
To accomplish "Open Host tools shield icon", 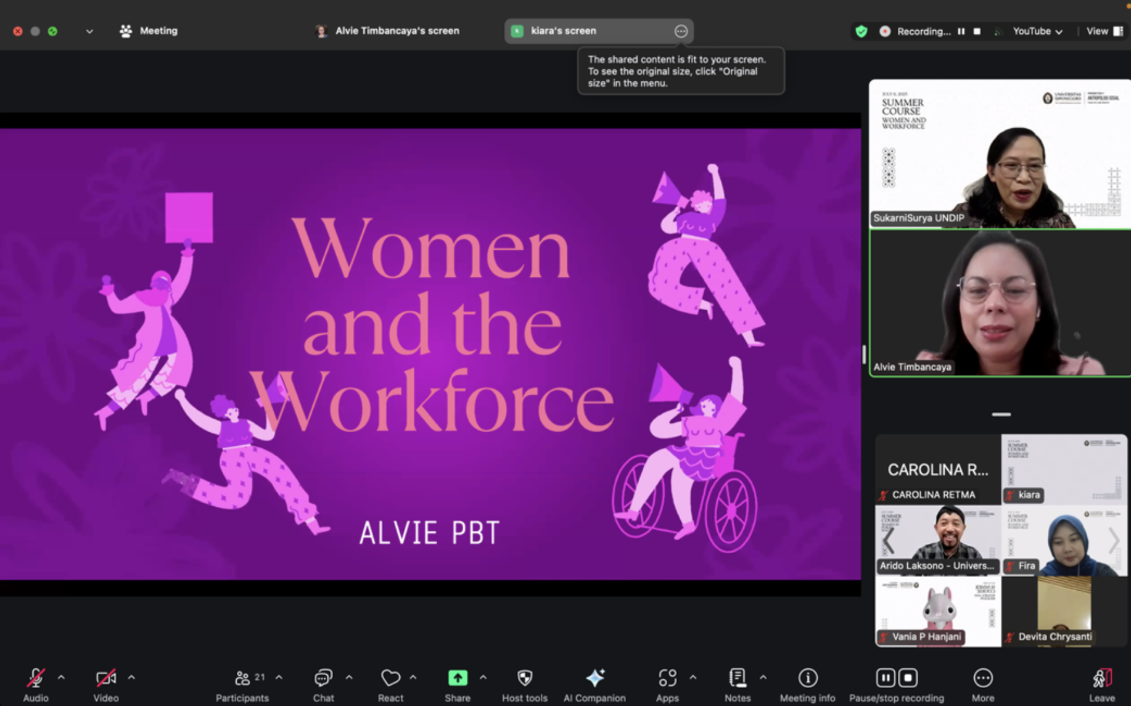I will [524, 678].
